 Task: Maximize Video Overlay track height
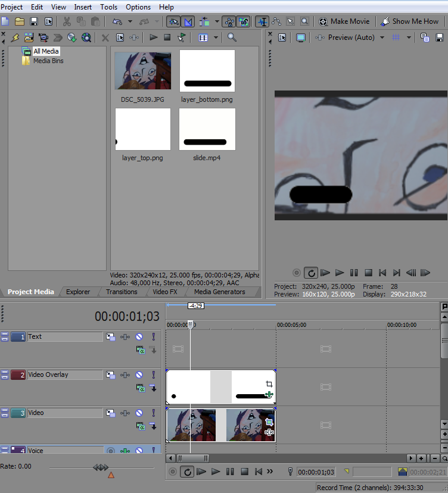click(5, 377)
